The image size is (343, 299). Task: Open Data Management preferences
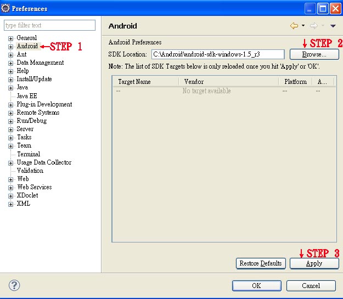coord(40,63)
